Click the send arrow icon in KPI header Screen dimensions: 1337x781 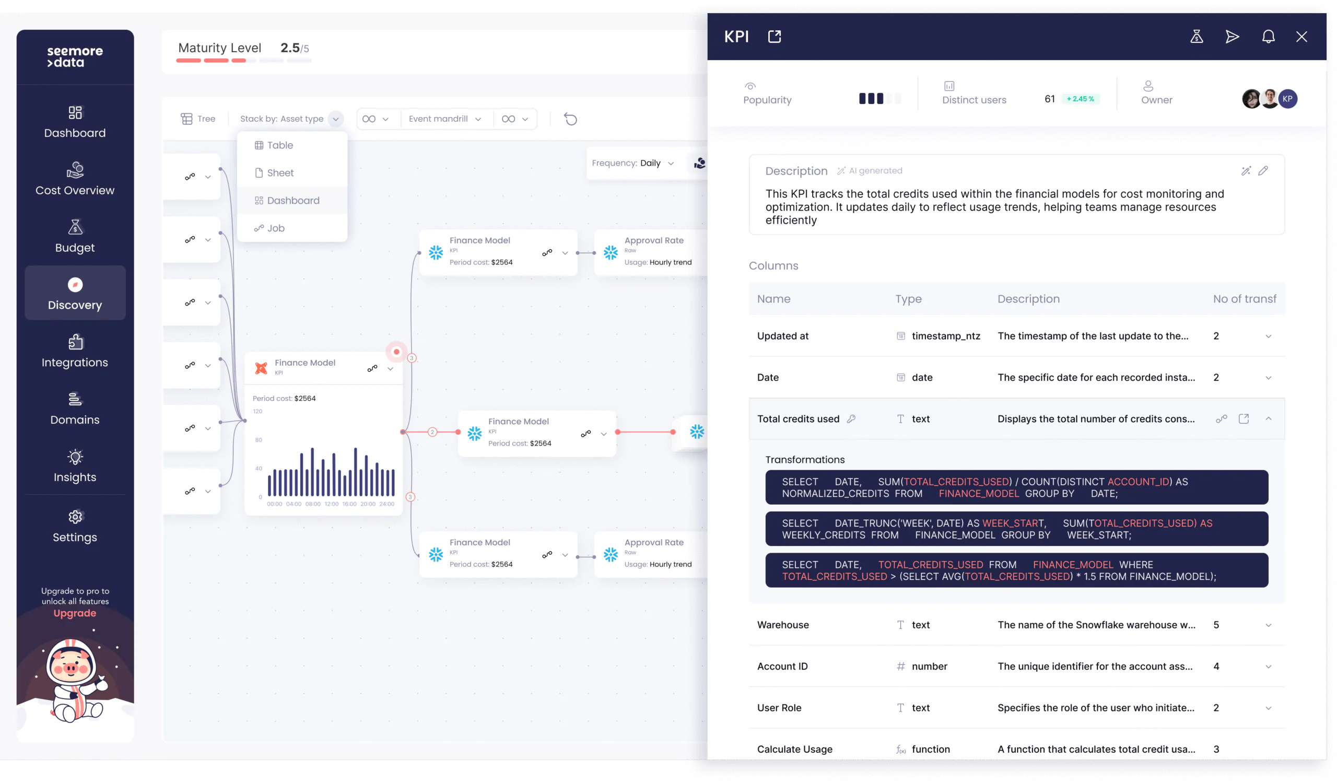tap(1232, 37)
